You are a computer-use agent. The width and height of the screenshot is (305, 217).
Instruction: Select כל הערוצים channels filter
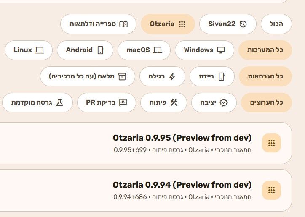[x=267, y=102]
